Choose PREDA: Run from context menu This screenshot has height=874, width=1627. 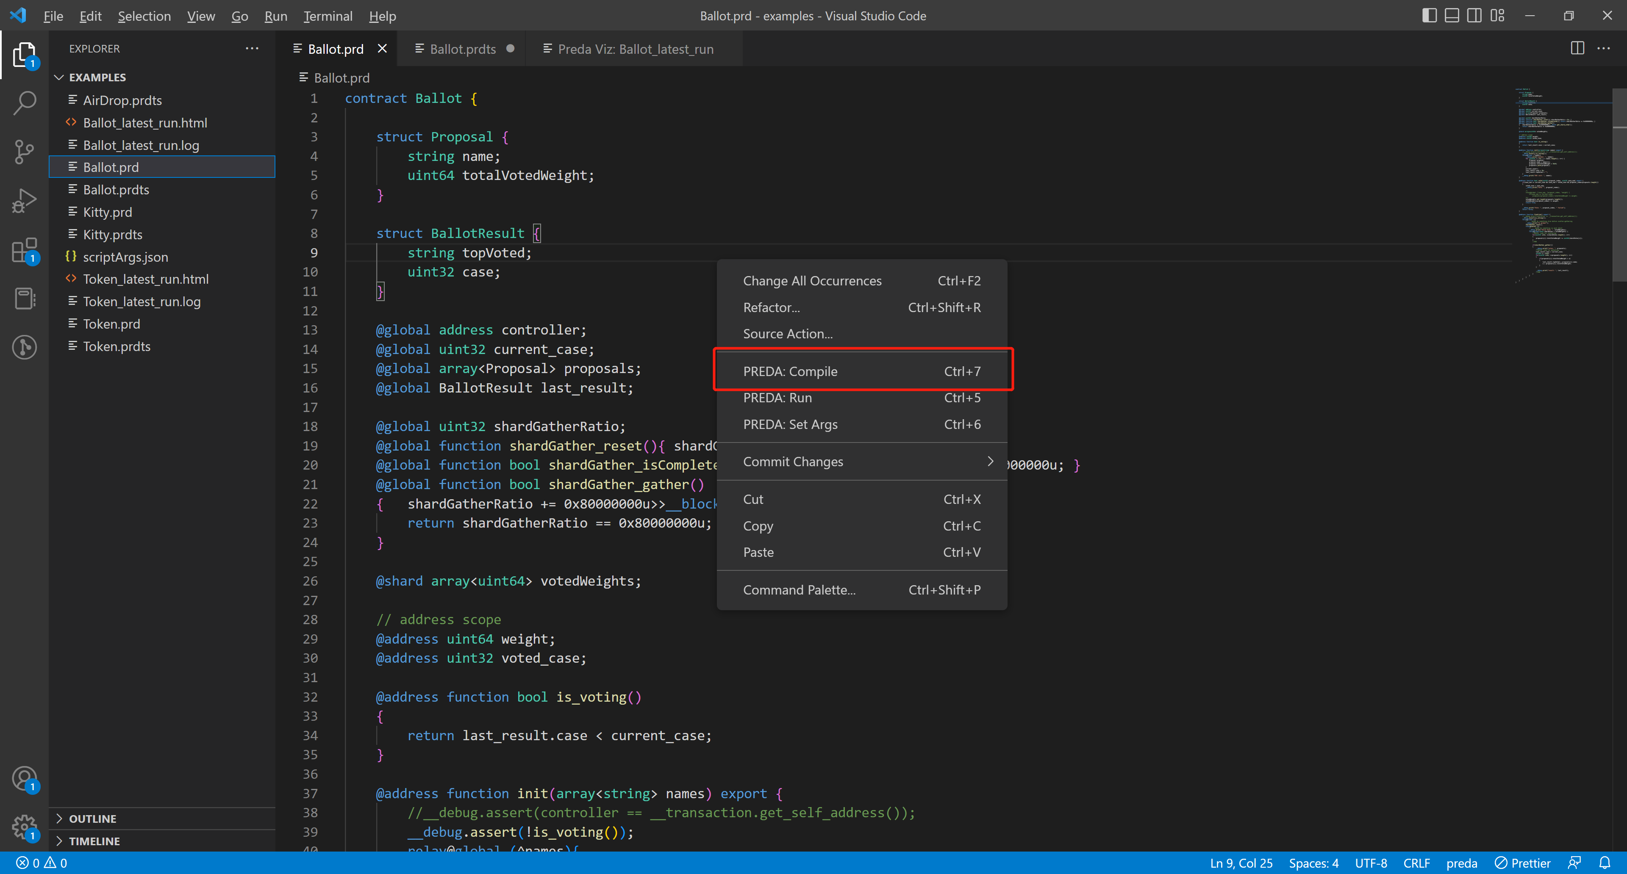[x=862, y=398]
